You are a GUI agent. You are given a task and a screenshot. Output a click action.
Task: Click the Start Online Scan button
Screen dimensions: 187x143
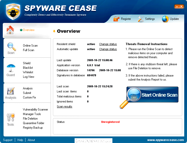click(x=152, y=95)
